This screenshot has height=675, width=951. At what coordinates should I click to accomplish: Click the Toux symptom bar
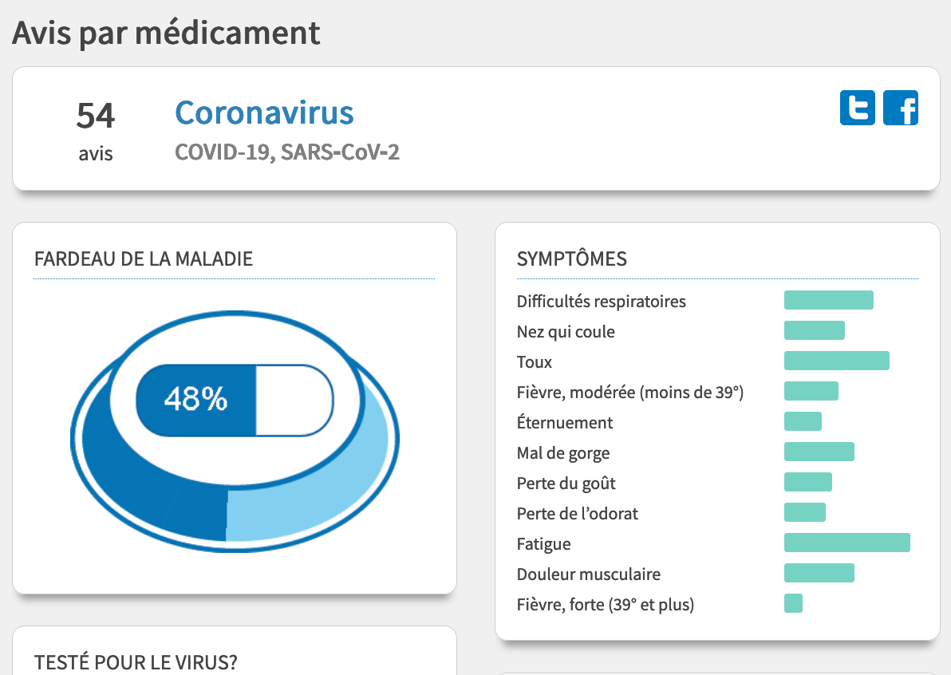click(836, 361)
